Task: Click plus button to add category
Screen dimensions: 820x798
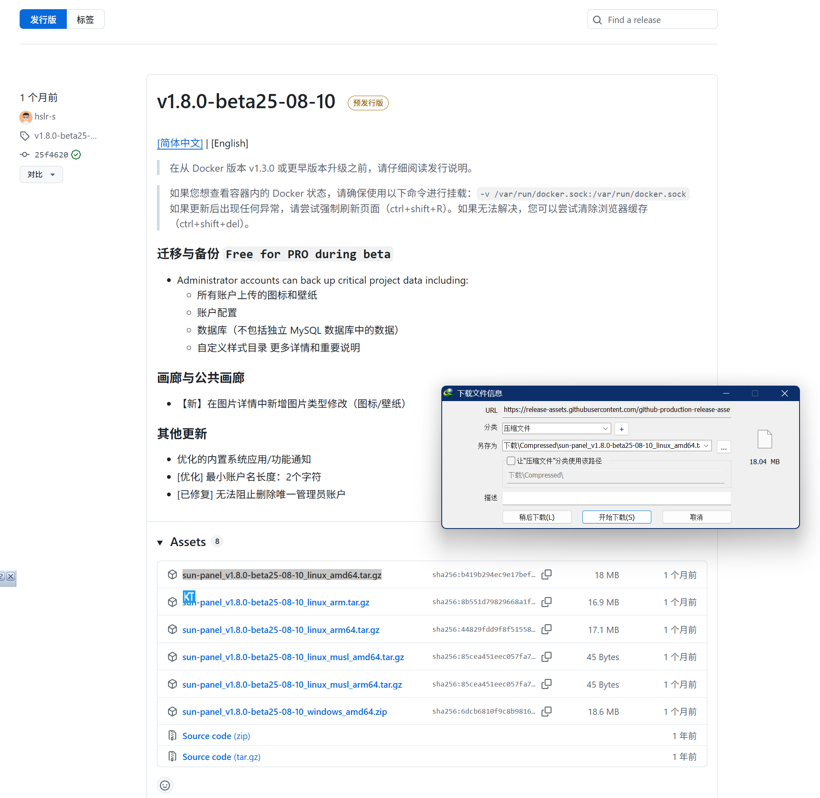Action: (x=622, y=429)
